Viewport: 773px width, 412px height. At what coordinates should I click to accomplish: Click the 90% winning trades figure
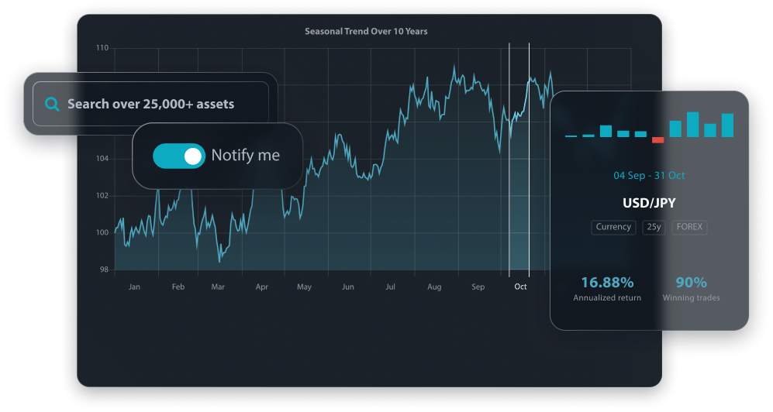(691, 283)
